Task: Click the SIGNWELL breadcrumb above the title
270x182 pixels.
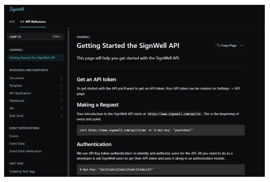Action: pos(84,37)
